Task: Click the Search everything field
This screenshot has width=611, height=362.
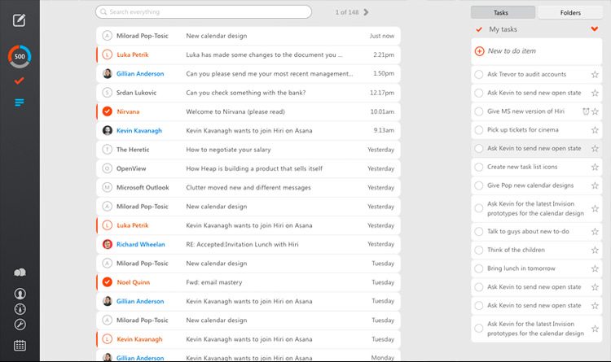Action: 204,12
